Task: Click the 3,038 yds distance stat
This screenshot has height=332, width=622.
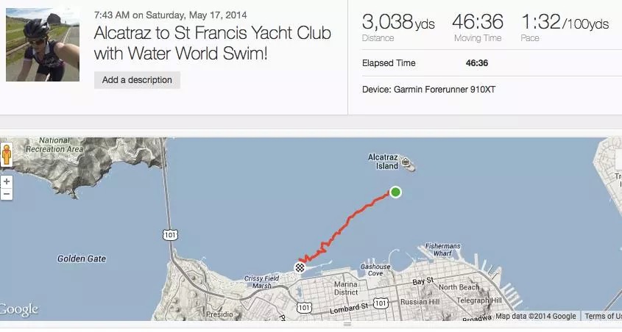Action: 398,23
